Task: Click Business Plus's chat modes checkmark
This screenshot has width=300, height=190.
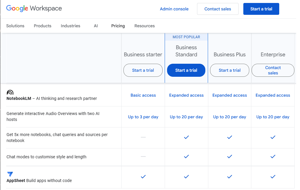Action: tap(229, 157)
